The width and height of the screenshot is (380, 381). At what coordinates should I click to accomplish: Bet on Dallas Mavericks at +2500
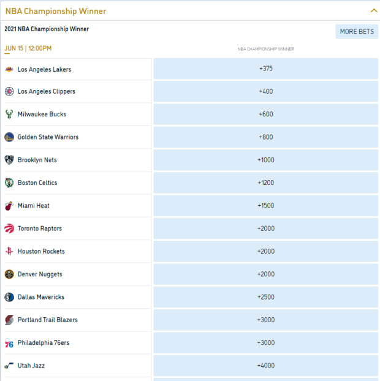pos(265,297)
